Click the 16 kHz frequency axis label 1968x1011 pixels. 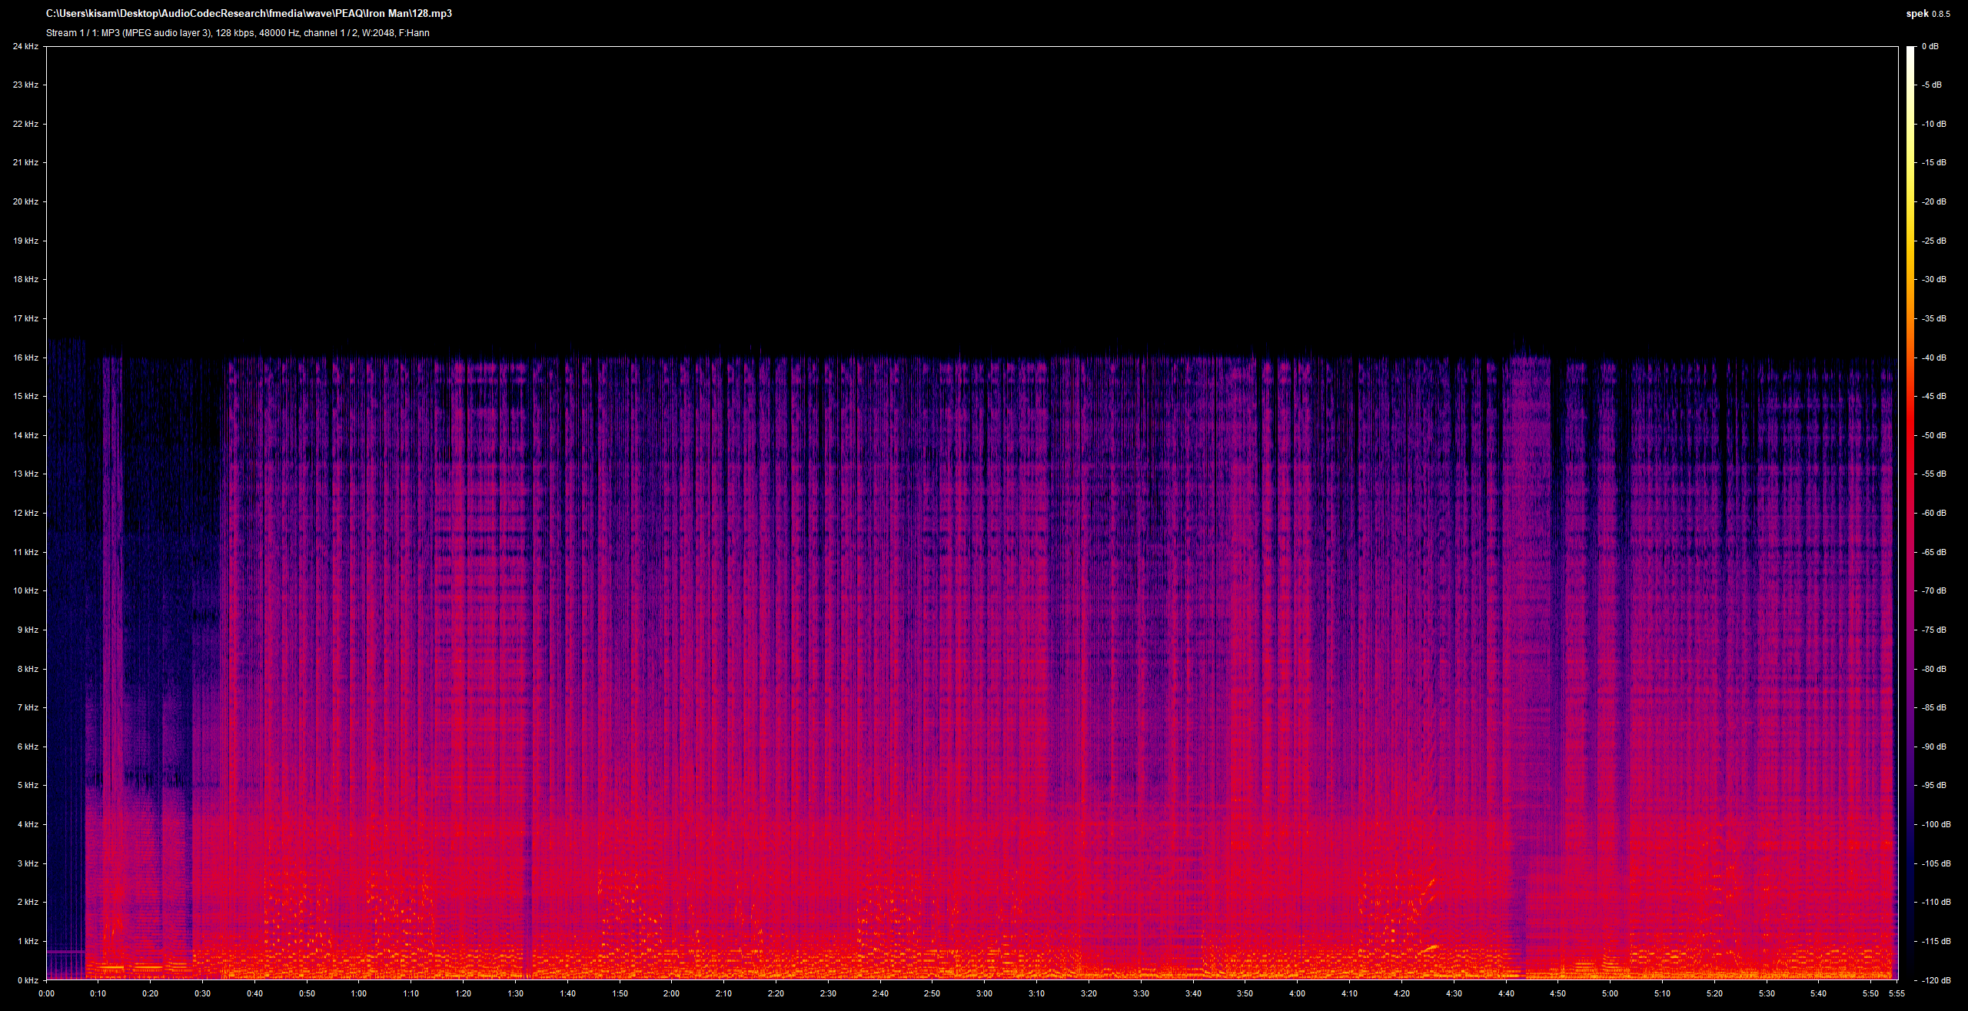click(25, 358)
